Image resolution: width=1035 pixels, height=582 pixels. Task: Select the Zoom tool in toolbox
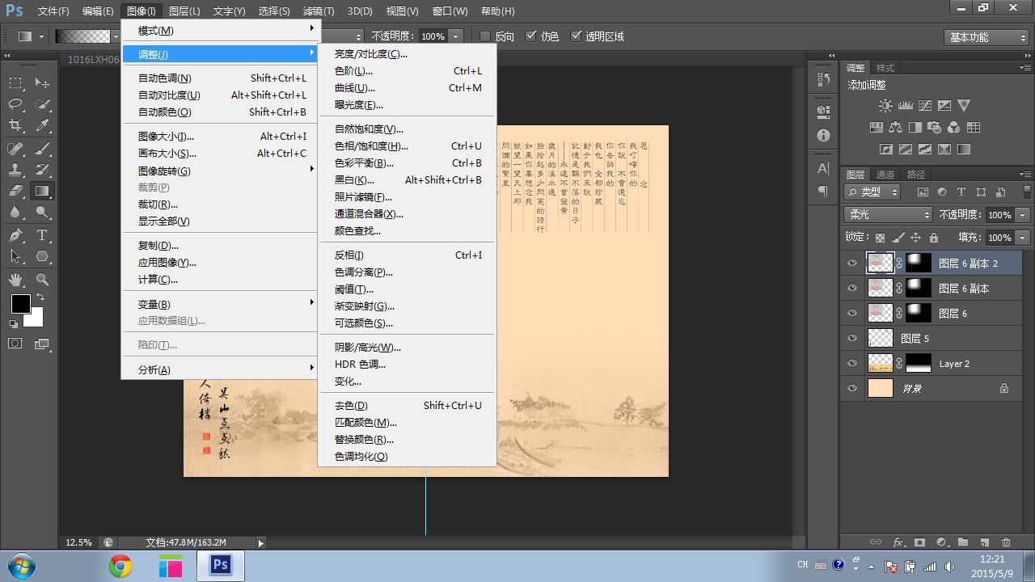point(42,279)
